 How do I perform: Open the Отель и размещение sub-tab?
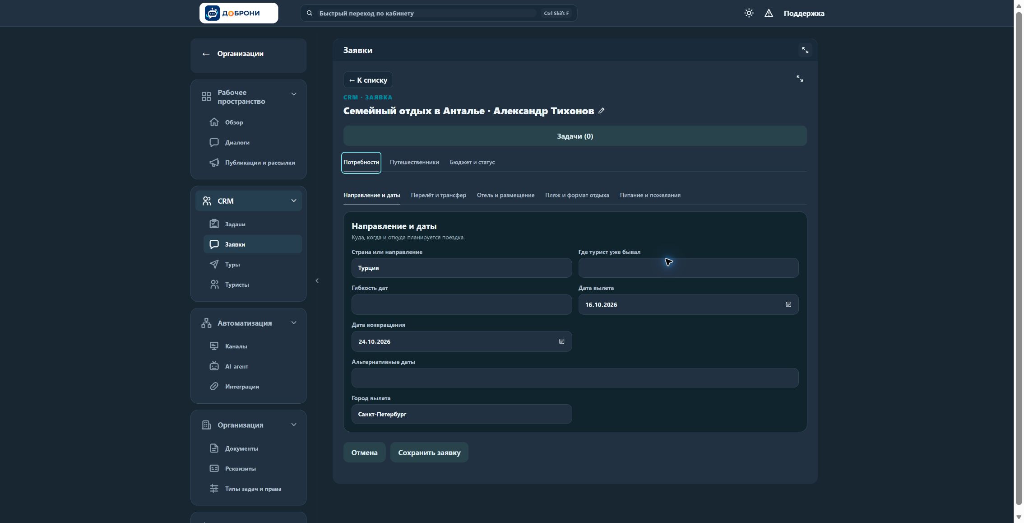point(505,195)
